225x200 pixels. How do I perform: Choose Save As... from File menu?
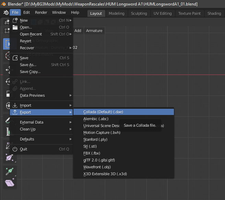pos(41,65)
